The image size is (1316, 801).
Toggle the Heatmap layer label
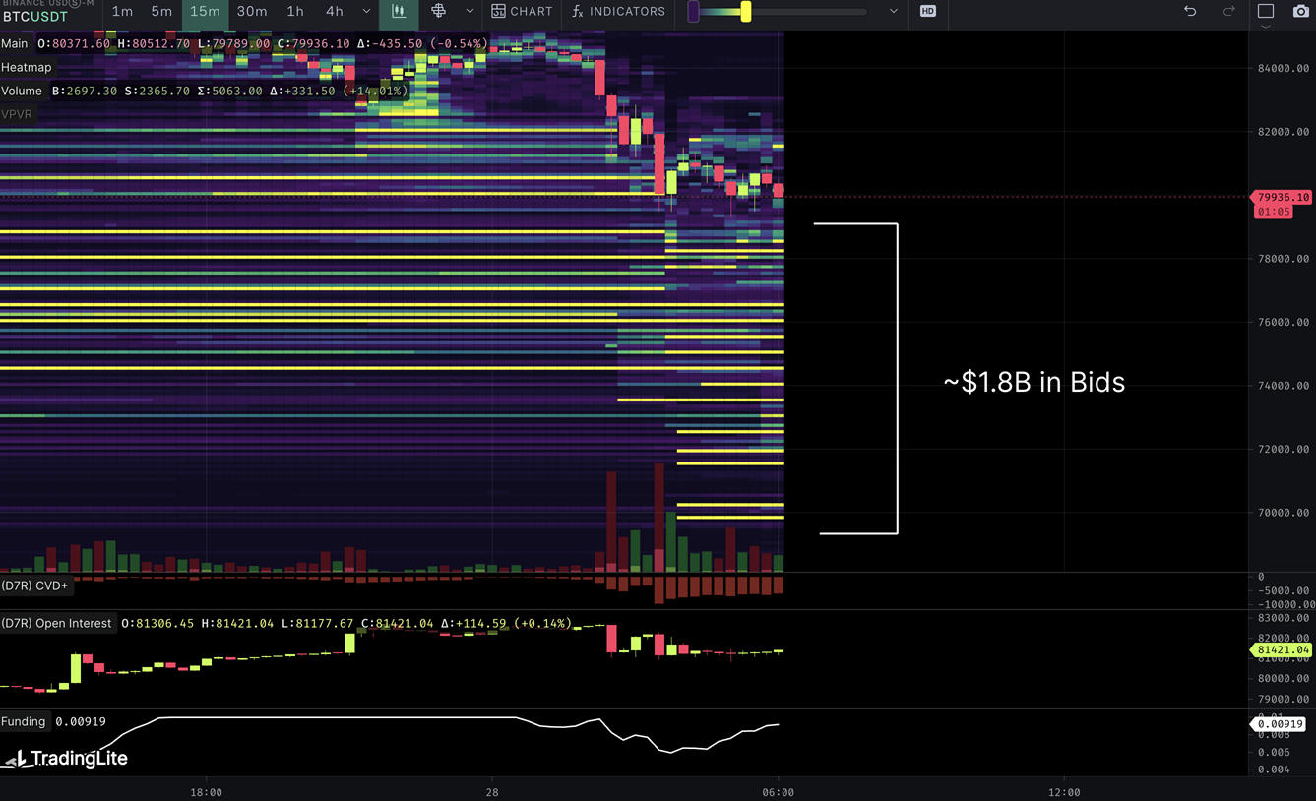pos(27,67)
